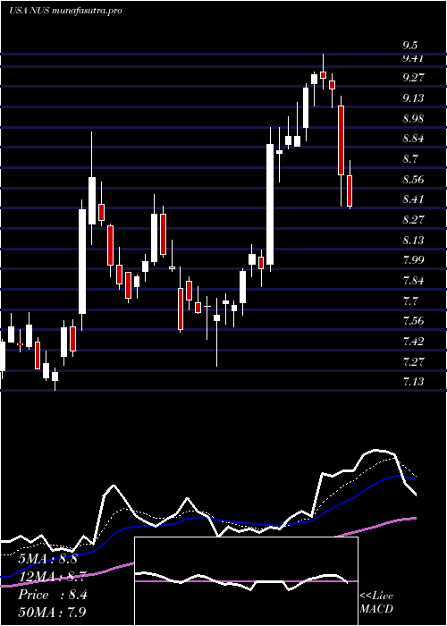Click the 8.84 price axis label

tap(413, 139)
